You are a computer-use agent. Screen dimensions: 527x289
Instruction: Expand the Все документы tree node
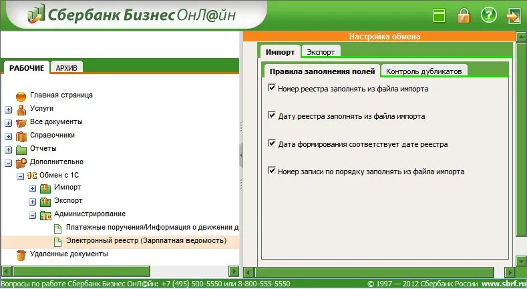pyautogui.click(x=9, y=123)
